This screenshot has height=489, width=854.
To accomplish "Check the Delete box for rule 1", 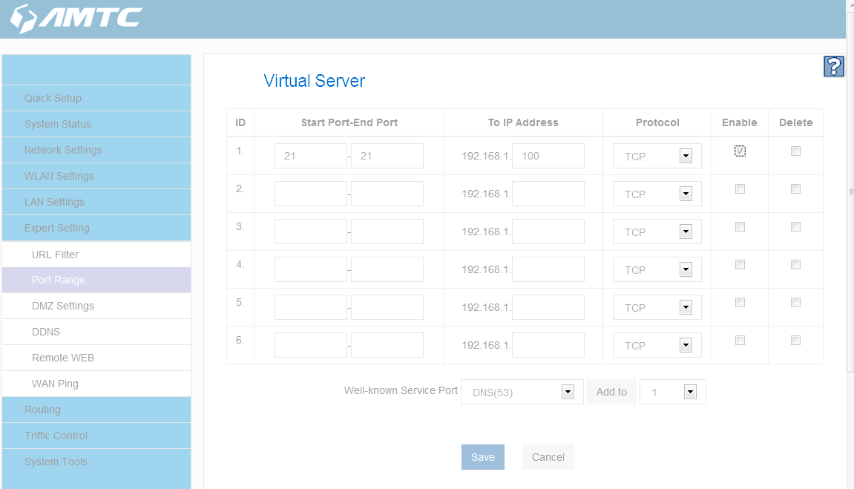I will coord(795,151).
